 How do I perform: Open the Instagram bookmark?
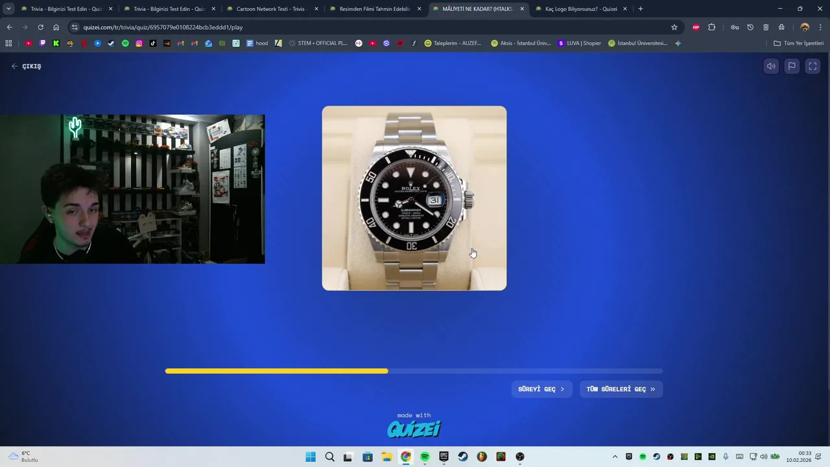(139, 43)
